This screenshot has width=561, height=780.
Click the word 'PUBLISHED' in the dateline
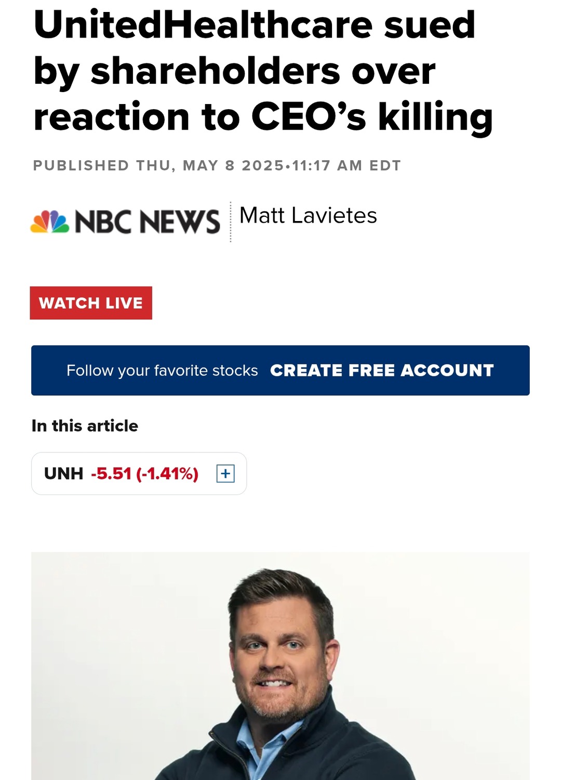point(81,165)
